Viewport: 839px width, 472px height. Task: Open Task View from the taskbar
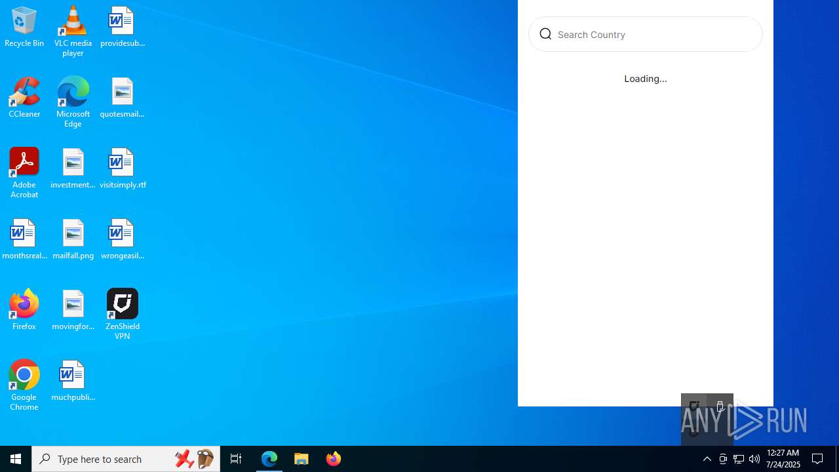click(x=236, y=459)
